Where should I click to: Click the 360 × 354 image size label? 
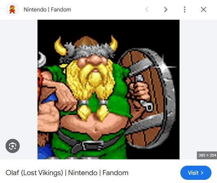(x=207, y=155)
